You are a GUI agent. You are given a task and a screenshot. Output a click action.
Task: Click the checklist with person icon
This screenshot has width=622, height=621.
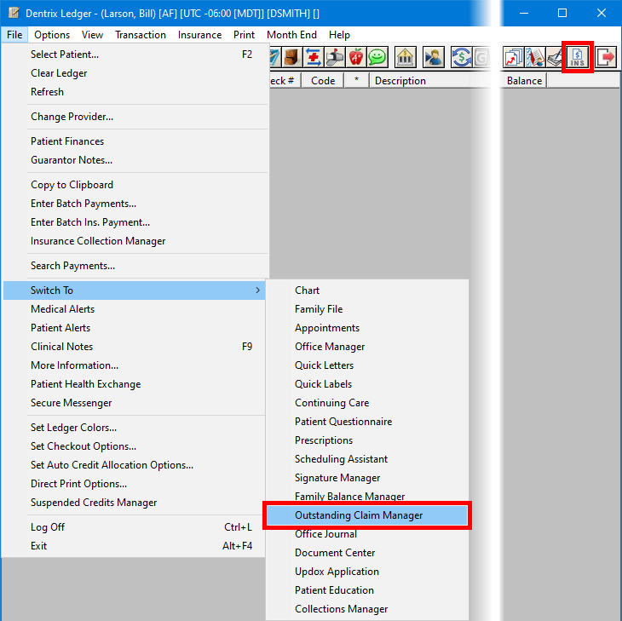click(x=535, y=58)
